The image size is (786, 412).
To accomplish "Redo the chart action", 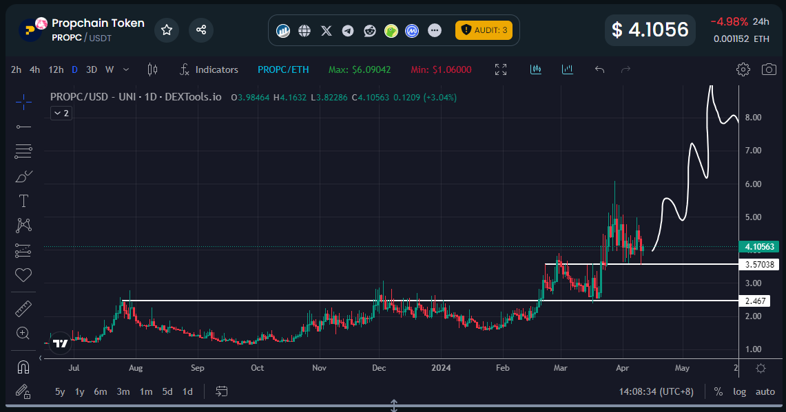I will pos(625,69).
